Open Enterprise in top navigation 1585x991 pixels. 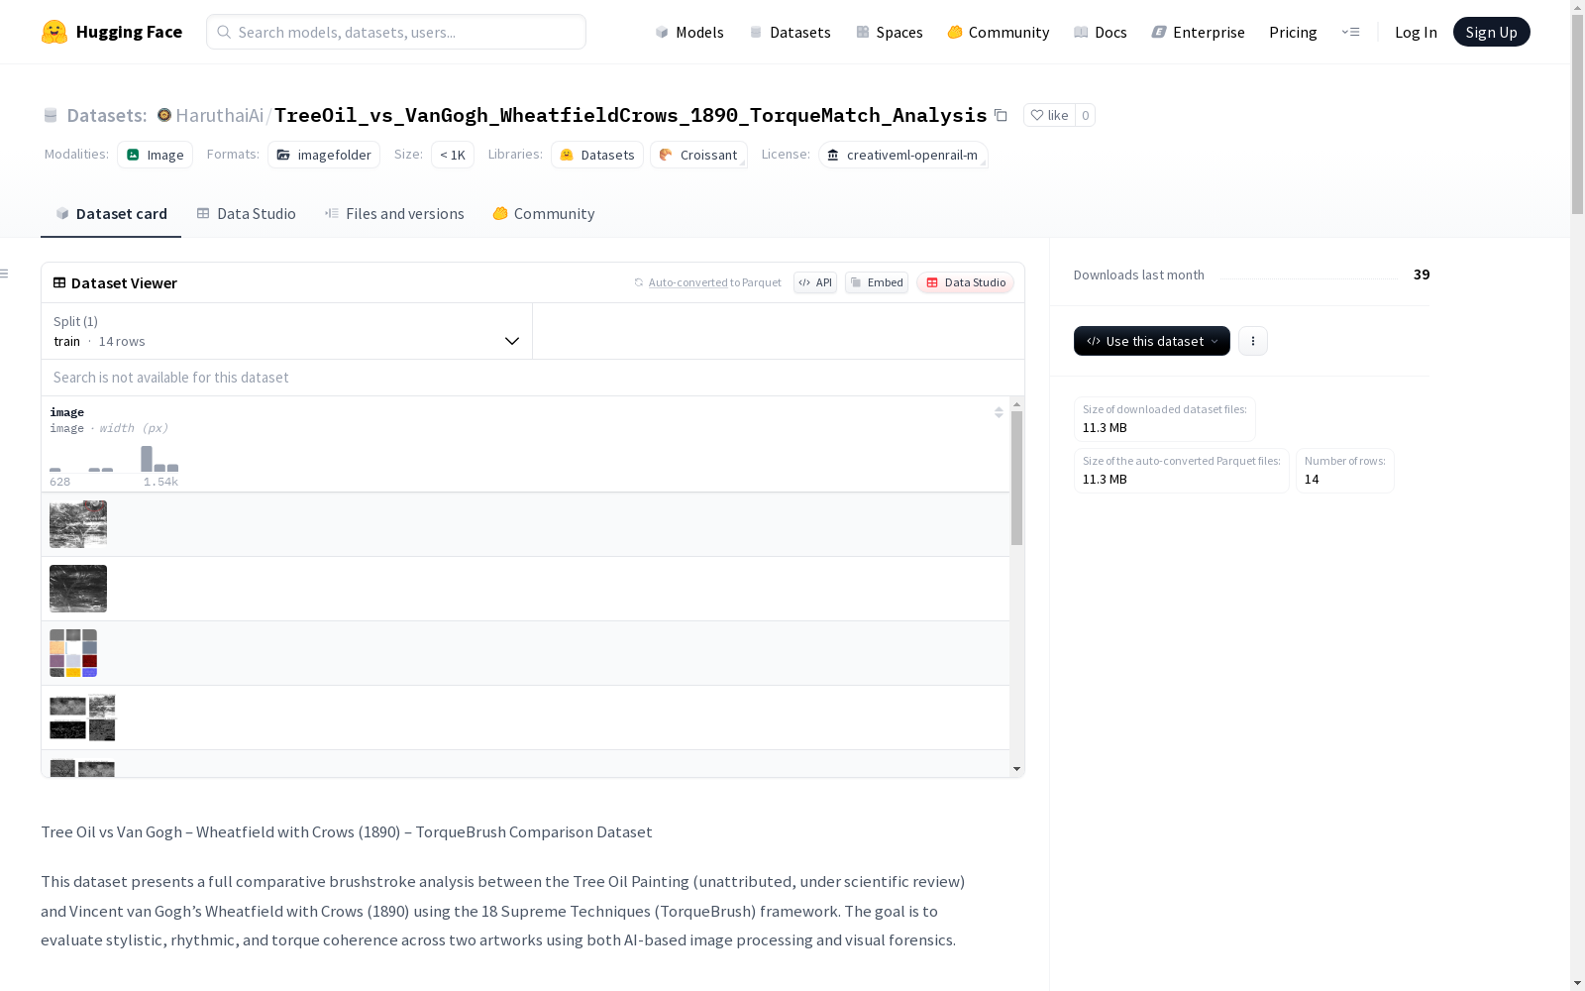coord(1198,32)
